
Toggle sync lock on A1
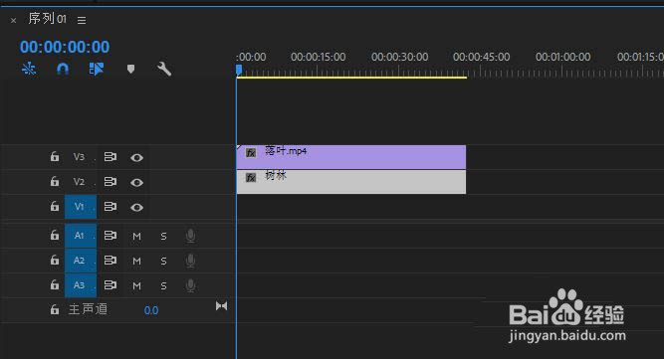point(111,235)
